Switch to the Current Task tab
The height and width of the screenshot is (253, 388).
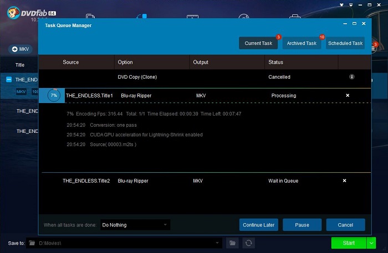pyautogui.click(x=258, y=43)
